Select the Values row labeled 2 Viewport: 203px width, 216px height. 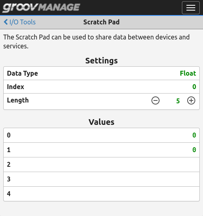coord(101,164)
